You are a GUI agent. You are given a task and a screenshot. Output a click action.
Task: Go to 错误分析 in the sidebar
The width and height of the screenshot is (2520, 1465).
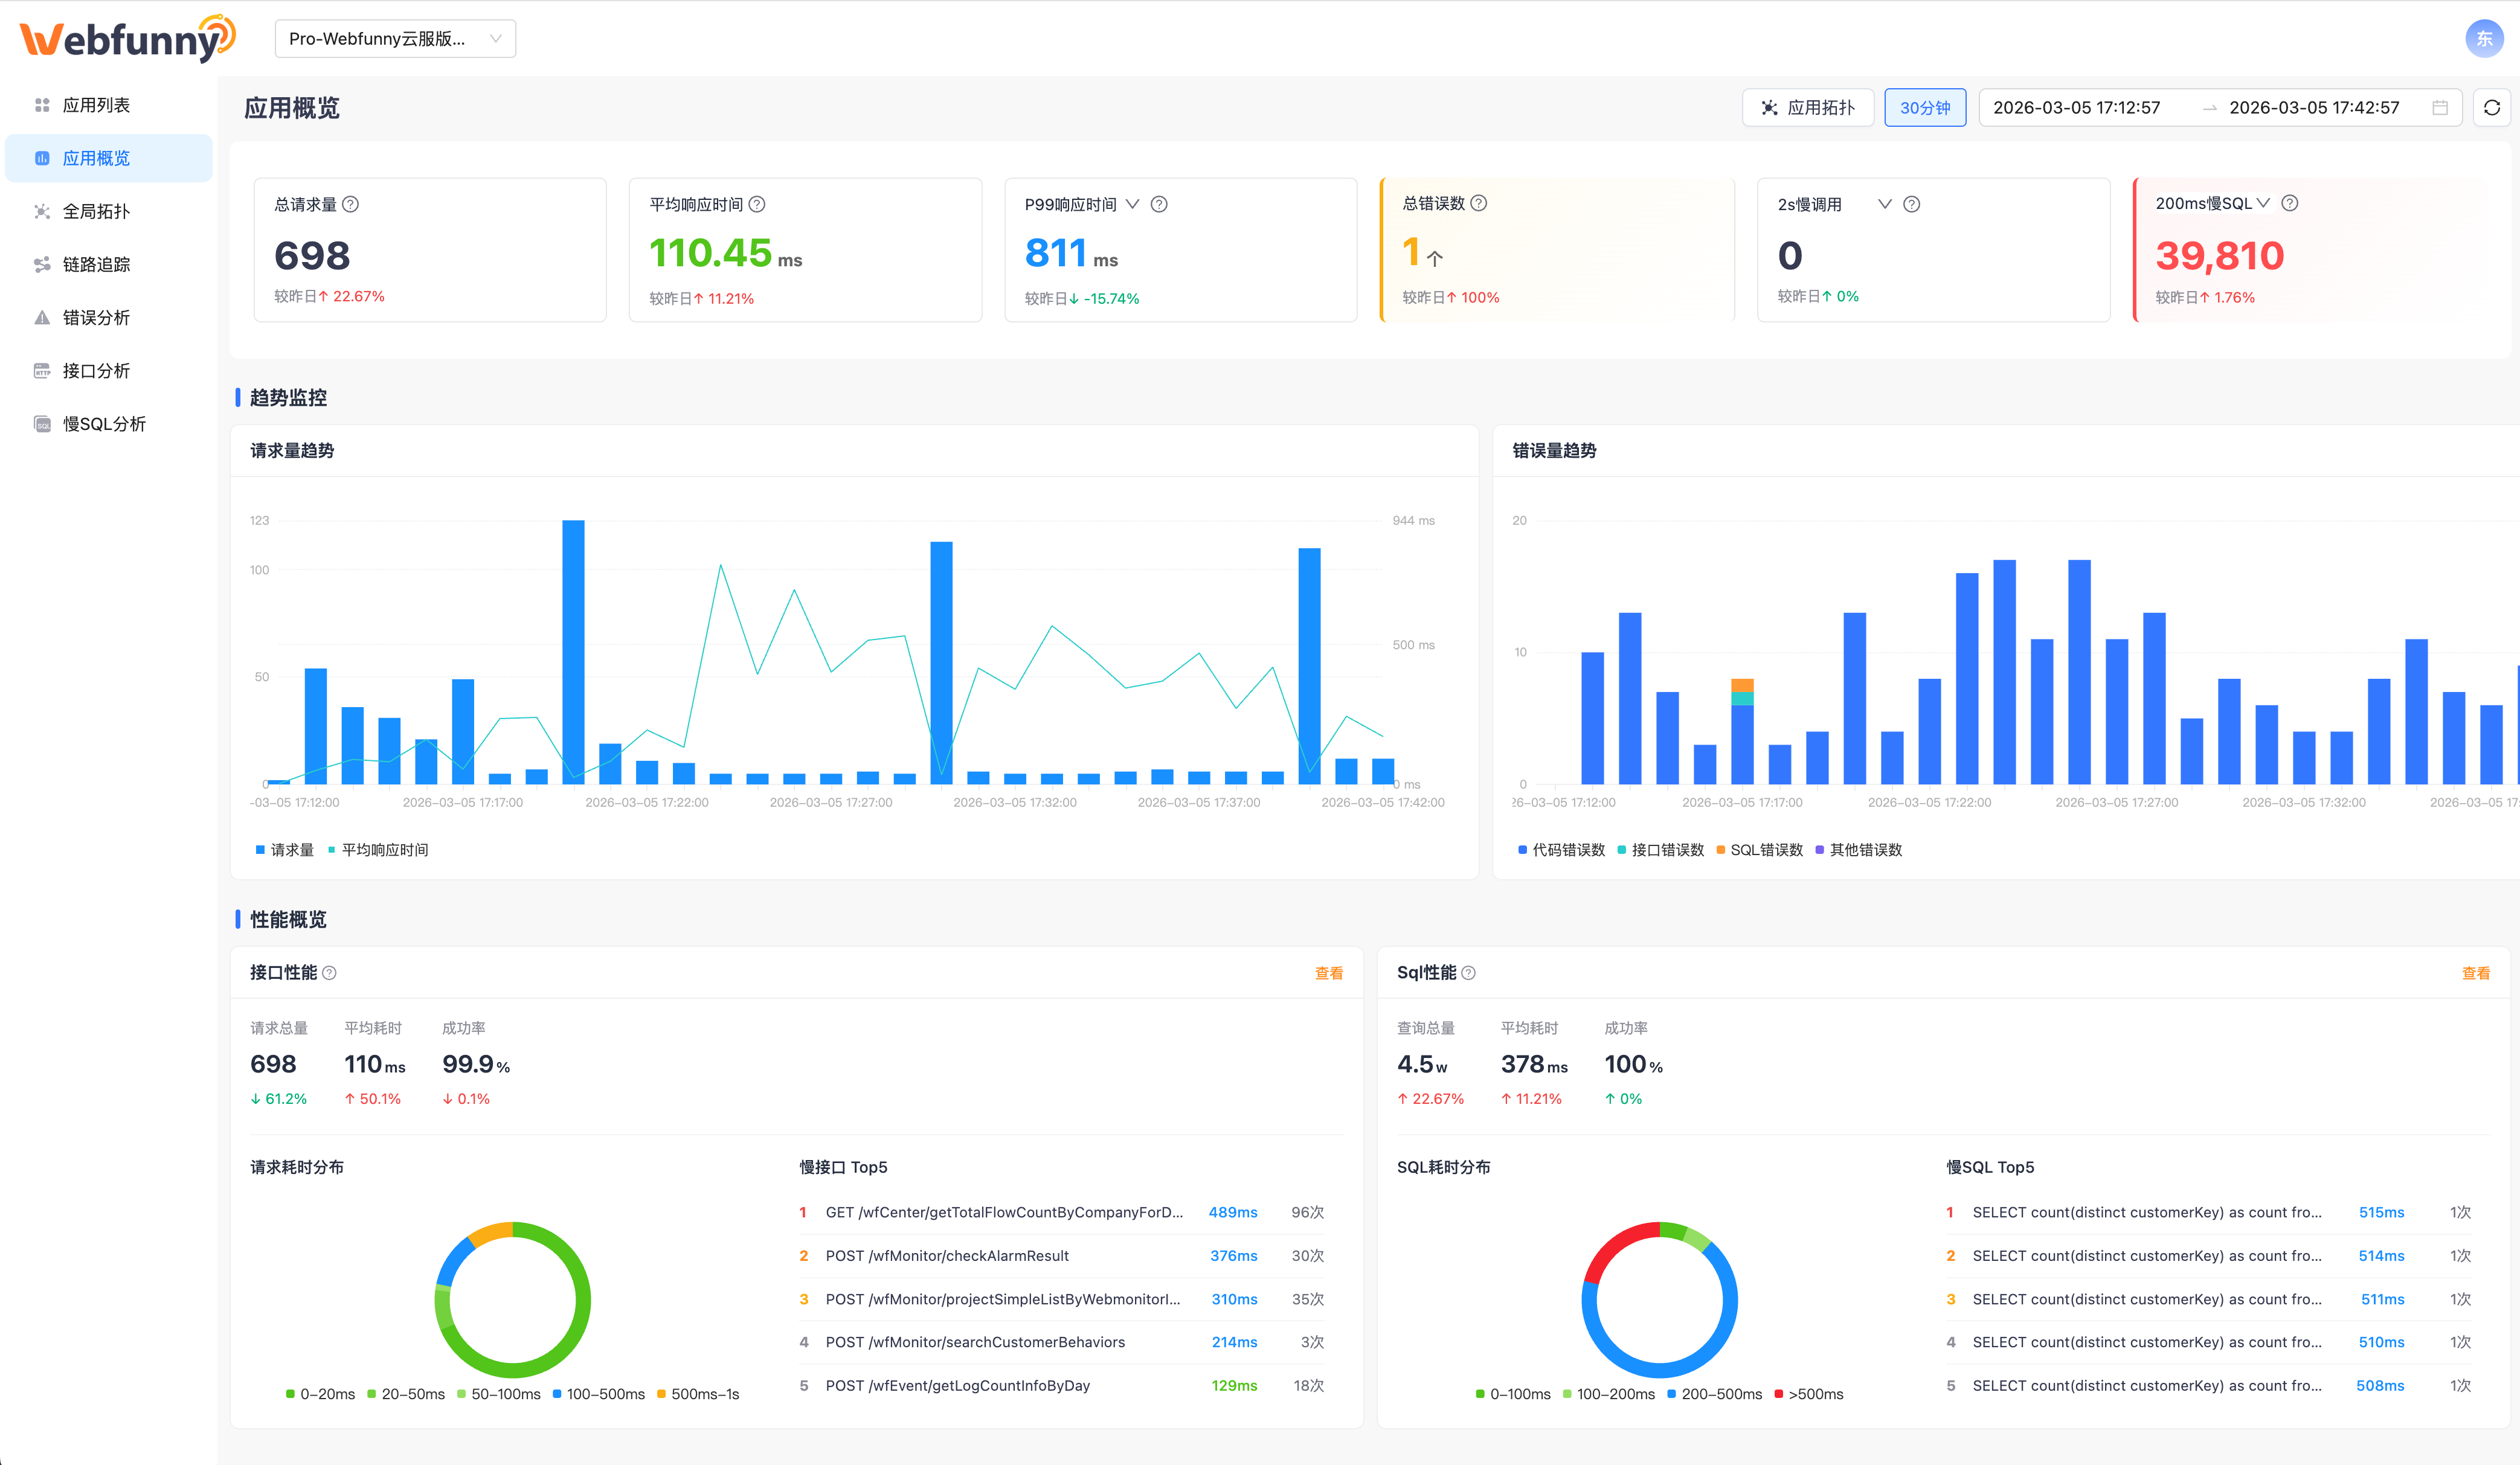pyautogui.click(x=96, y=318)
